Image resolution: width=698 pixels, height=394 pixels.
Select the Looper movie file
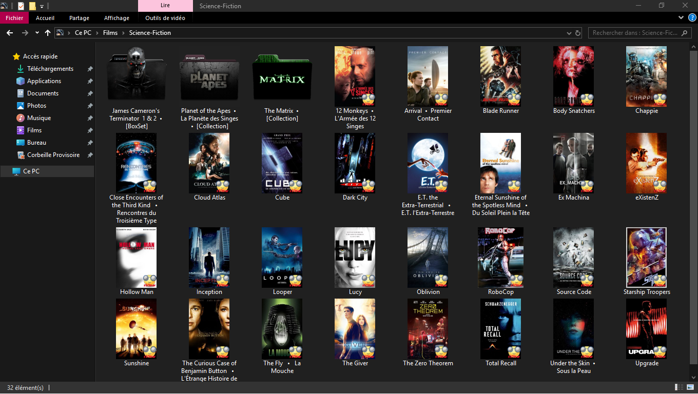(x=282, y=258)
